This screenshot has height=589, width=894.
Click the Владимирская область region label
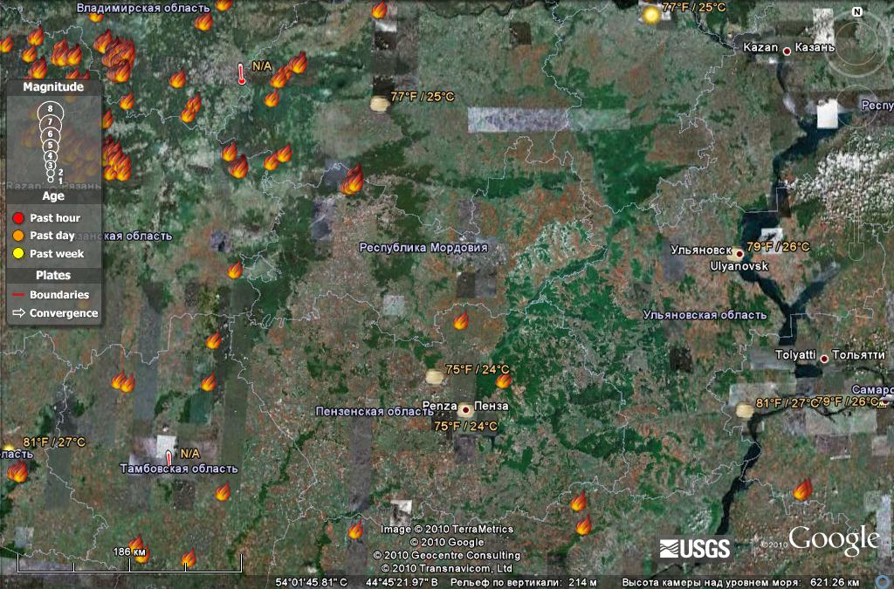point(143,8)
